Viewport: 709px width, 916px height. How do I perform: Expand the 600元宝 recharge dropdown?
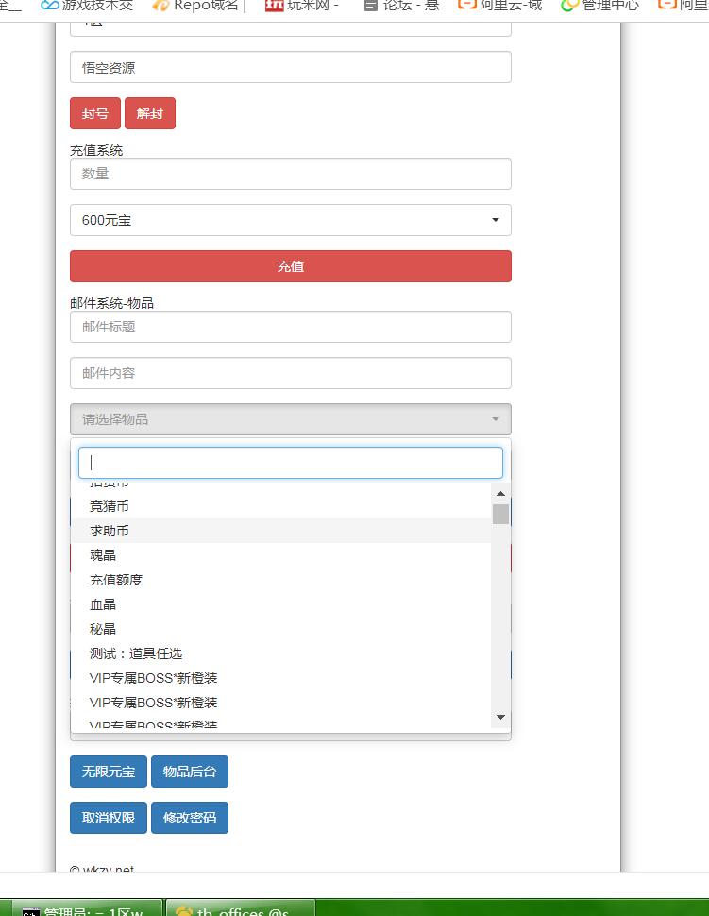[291, 220]
